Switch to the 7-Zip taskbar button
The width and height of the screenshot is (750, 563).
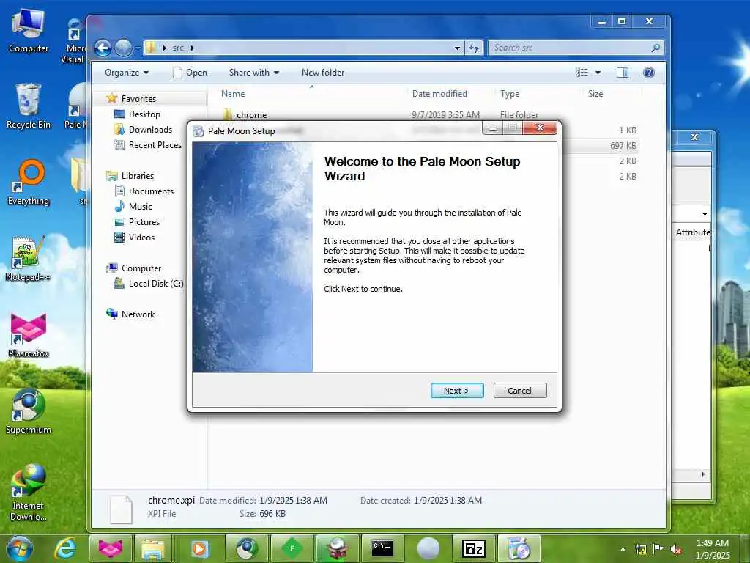(474, 548)
